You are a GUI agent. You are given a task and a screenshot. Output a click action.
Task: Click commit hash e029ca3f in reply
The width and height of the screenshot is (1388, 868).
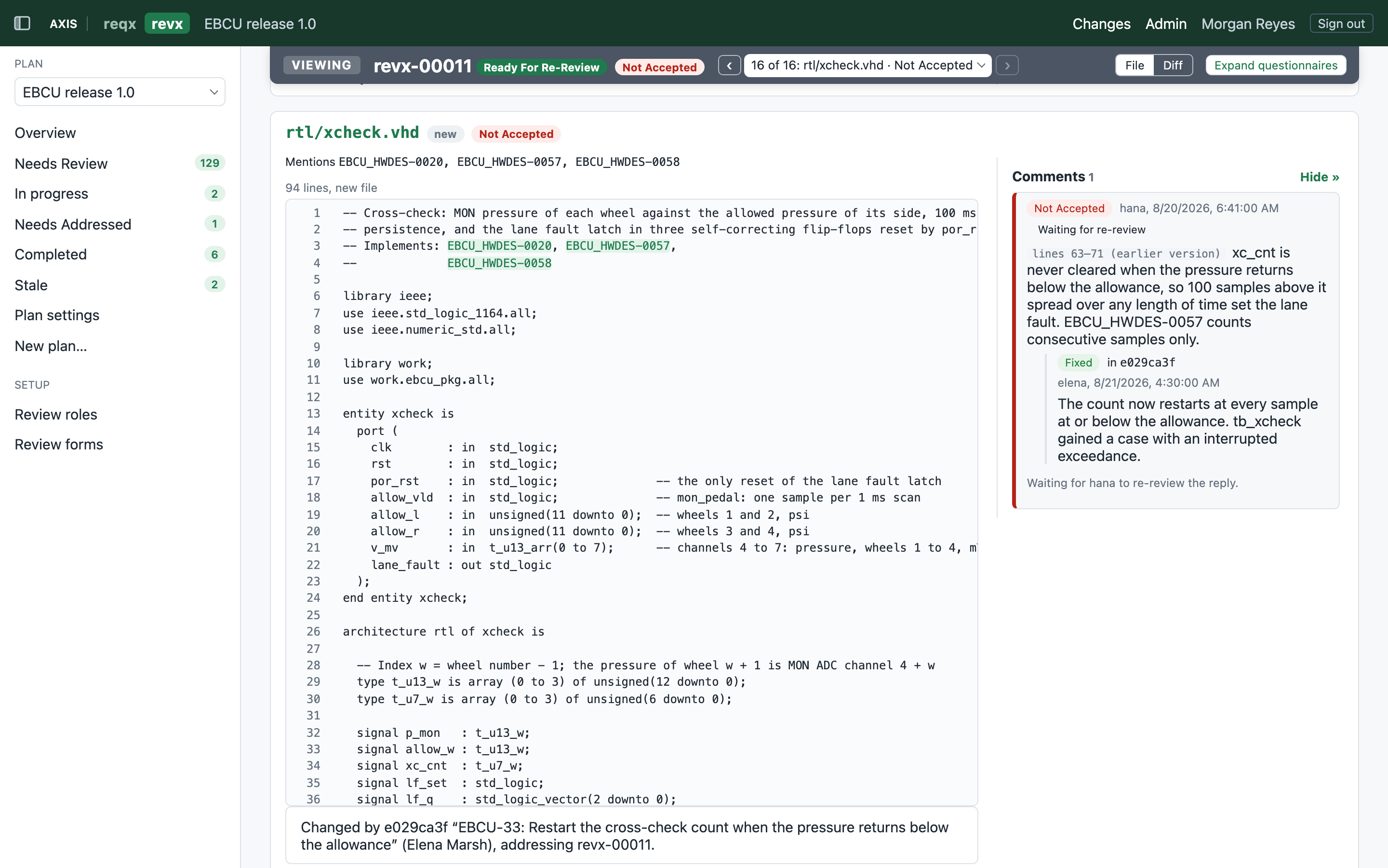pos(1147,362)
